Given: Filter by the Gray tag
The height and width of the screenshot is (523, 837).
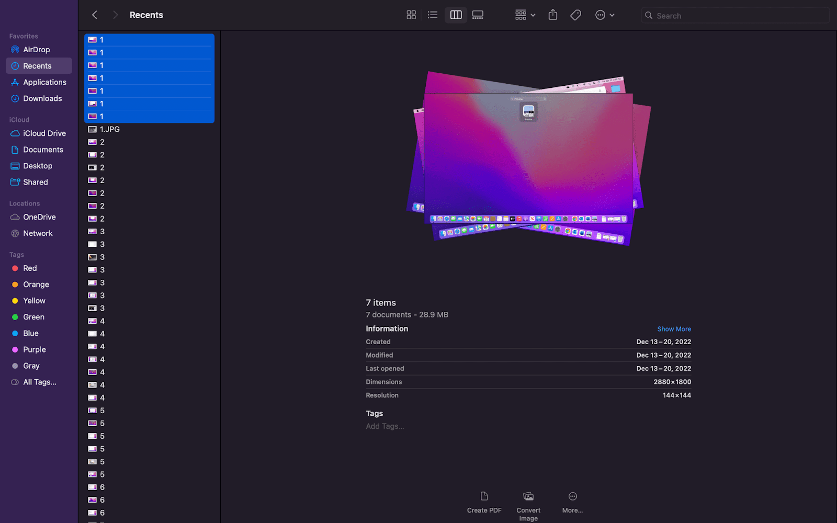Looking at the screenshot, I should point(39,366).
